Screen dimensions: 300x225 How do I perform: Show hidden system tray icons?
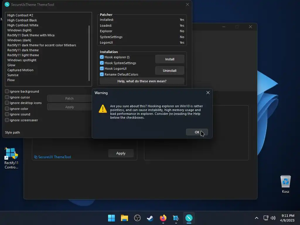257,218
